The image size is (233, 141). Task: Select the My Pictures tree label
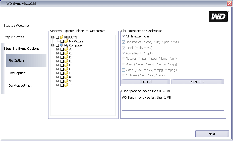click(77, 41)
